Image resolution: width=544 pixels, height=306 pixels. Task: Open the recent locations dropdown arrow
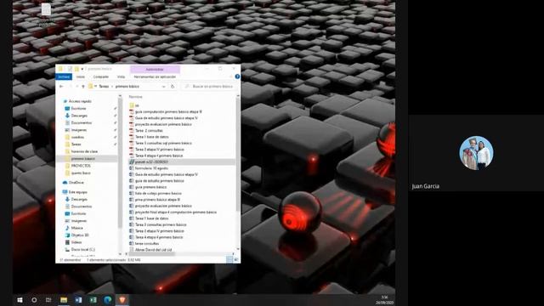click(x=77, y=87)
